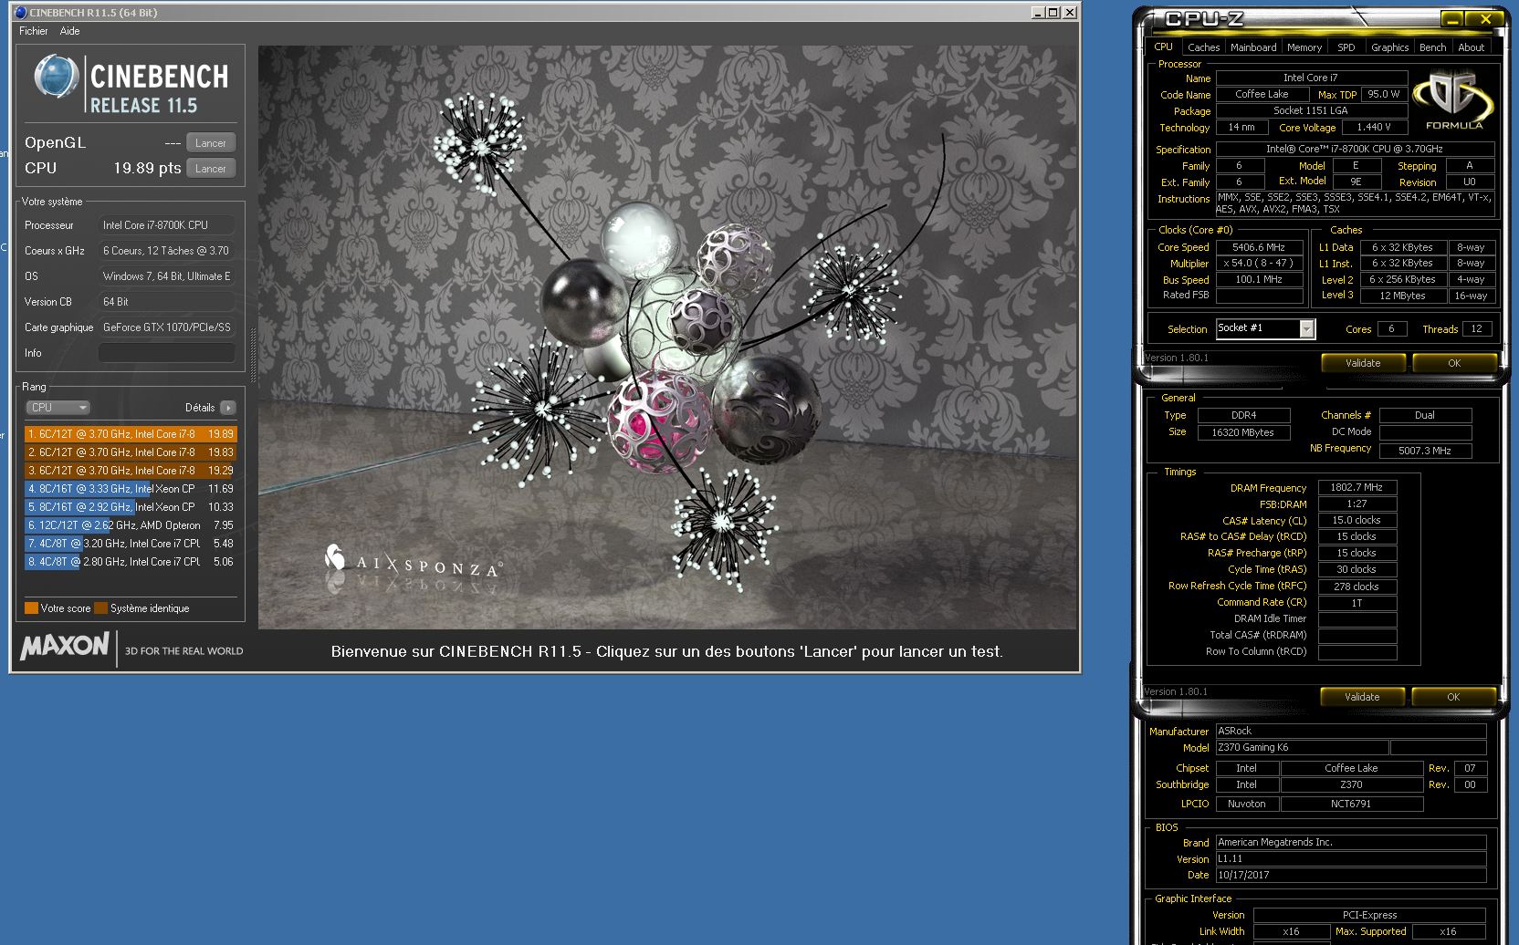Click Validate in the CPU-Z CPU window
Viewport: 1519px width, 945px height.
click(1363, 363)
